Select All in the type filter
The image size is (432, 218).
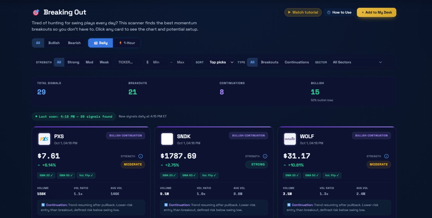(252, 62)
